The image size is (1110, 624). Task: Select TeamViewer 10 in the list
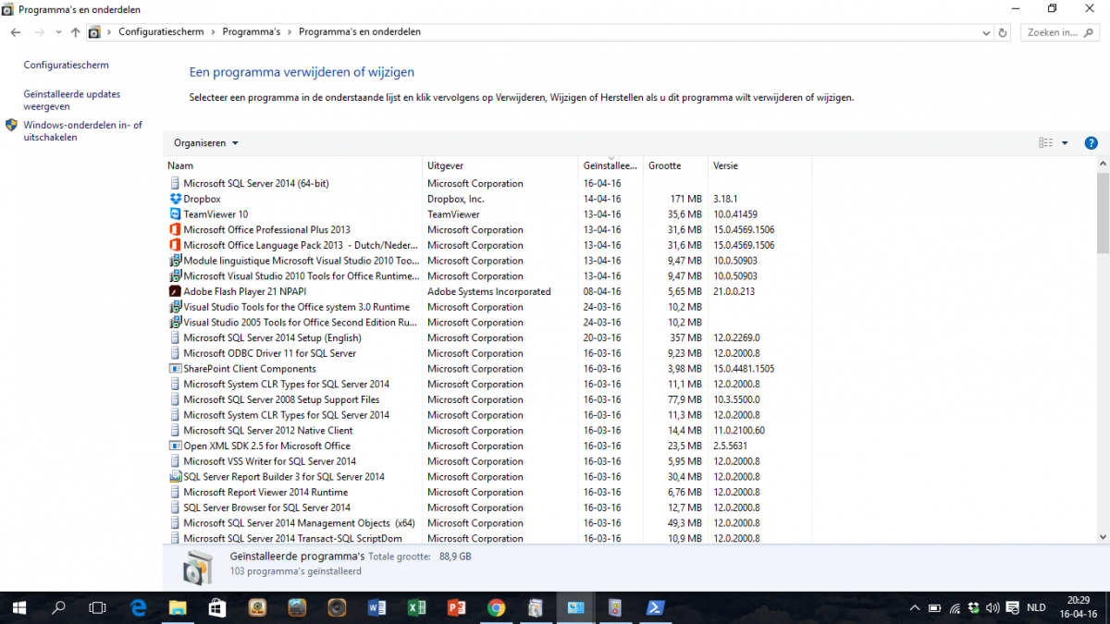tap(216, 214)
